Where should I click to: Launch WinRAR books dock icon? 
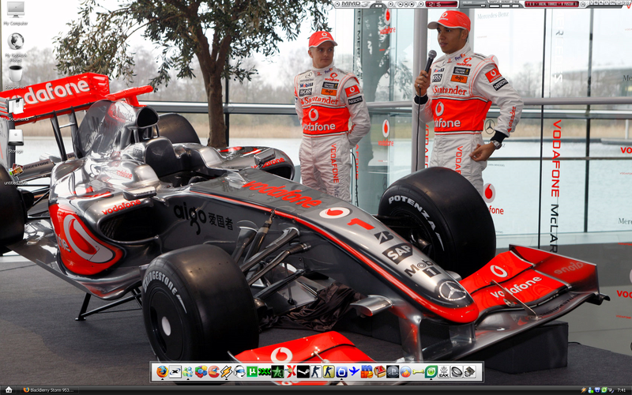[x=380, y=371]
